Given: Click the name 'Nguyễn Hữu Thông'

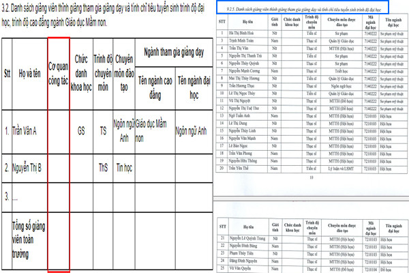Looking at the screenshot, I should [243, 161].
